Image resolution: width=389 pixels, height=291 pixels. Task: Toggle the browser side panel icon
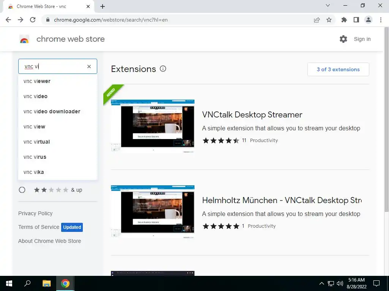click(x=356, y=20)
